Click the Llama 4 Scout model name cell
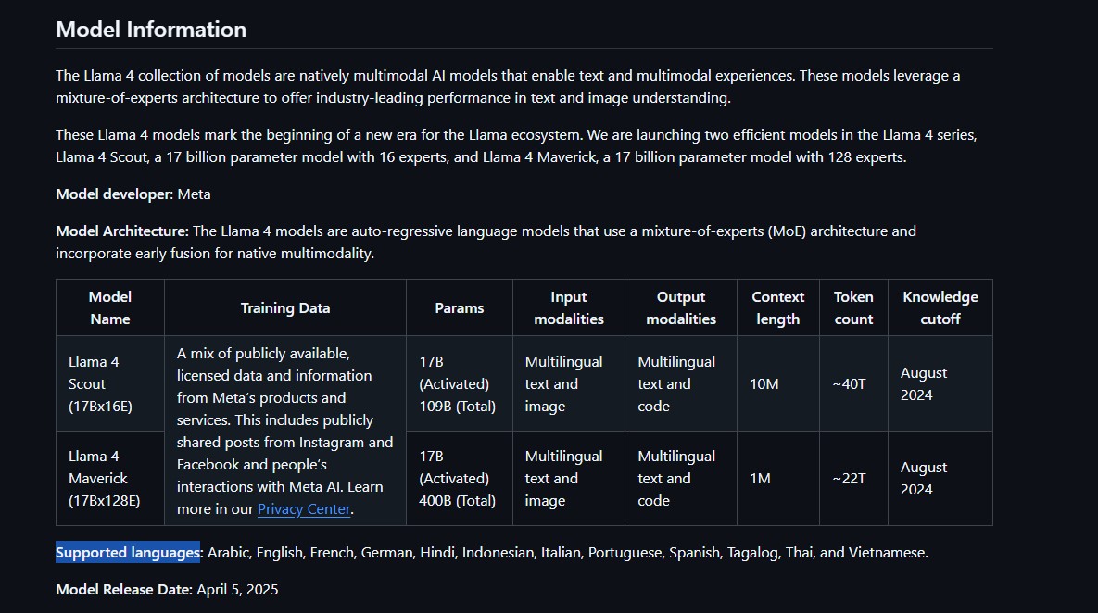The width and height of the screenshot is (1098, 613). click(x=110, y=383)
